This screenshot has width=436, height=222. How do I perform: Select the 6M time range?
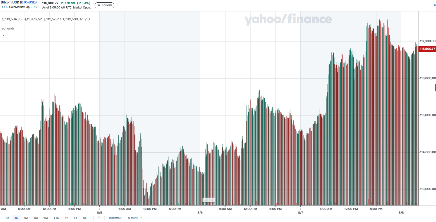pyautogui.click(x=45, y=218)
